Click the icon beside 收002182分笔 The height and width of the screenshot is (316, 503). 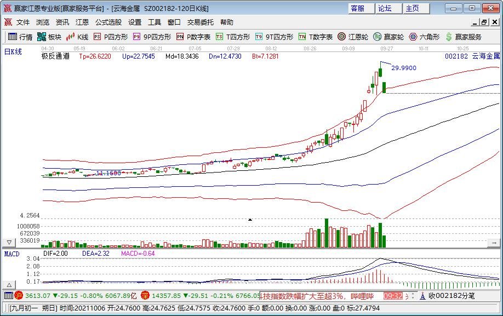coord(422,296)
